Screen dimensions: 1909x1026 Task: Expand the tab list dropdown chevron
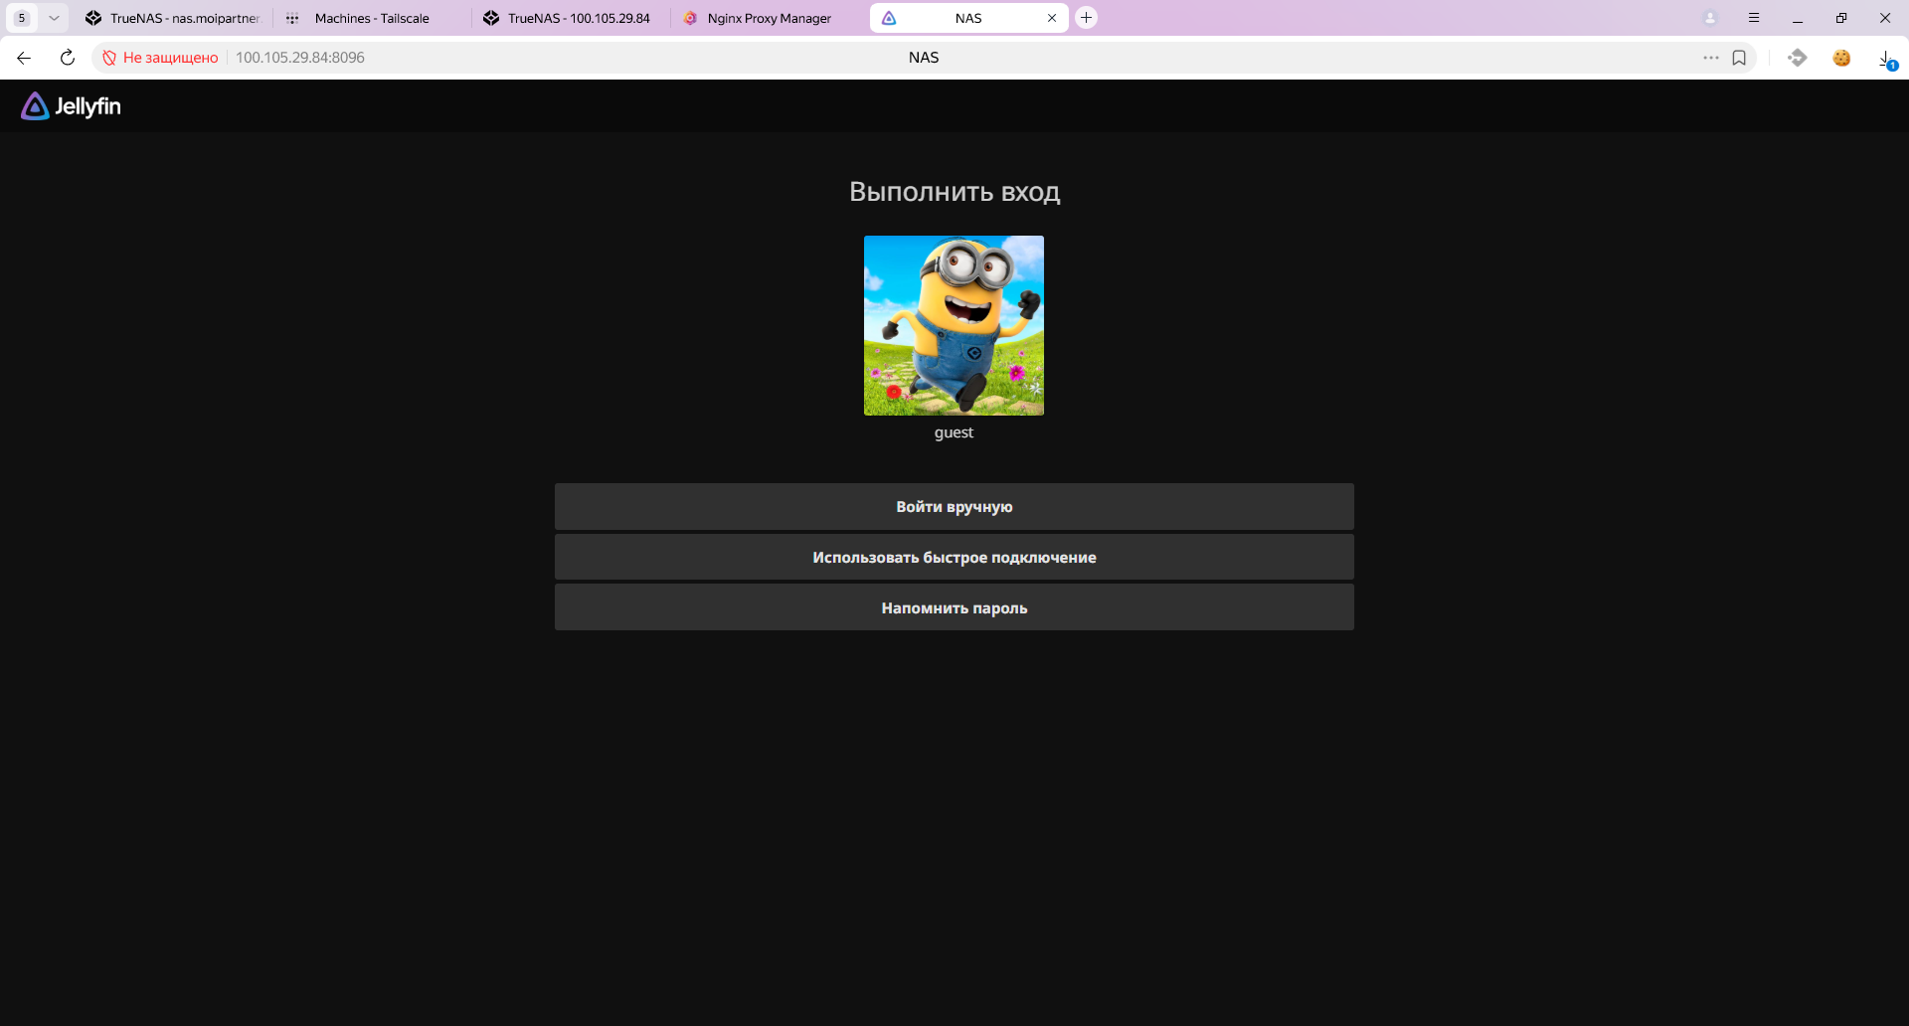[54, 18]
